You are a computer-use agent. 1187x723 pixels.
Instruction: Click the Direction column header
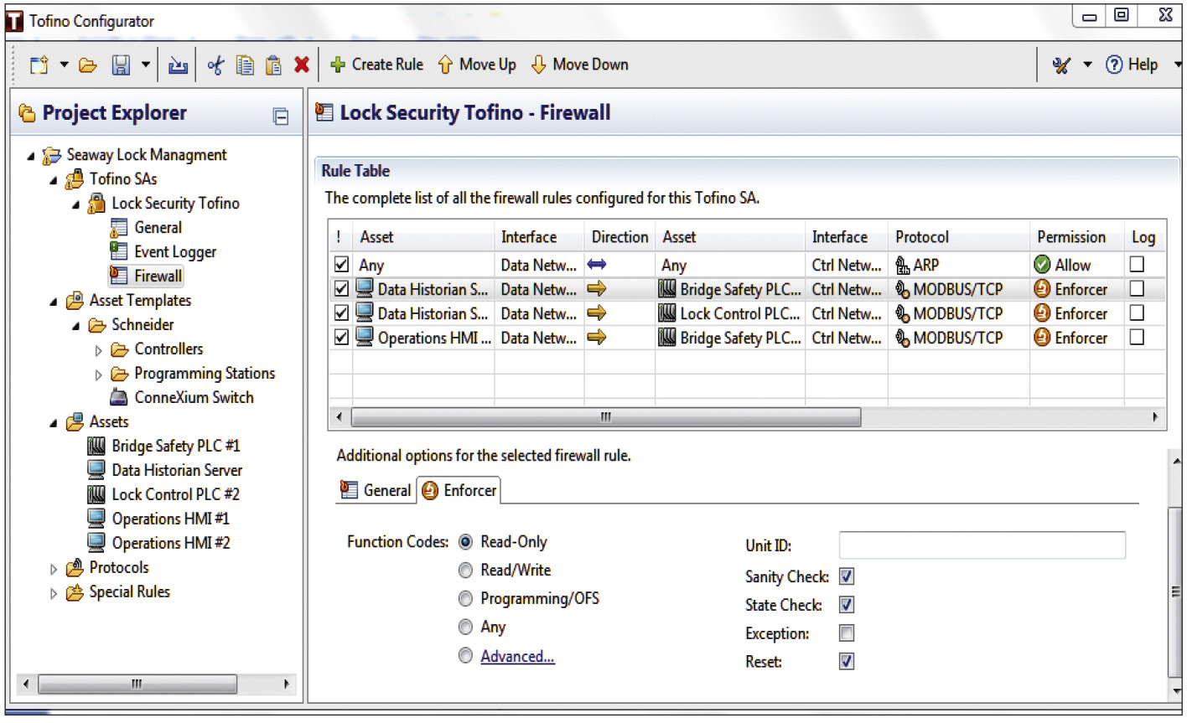tap(619, 237)
